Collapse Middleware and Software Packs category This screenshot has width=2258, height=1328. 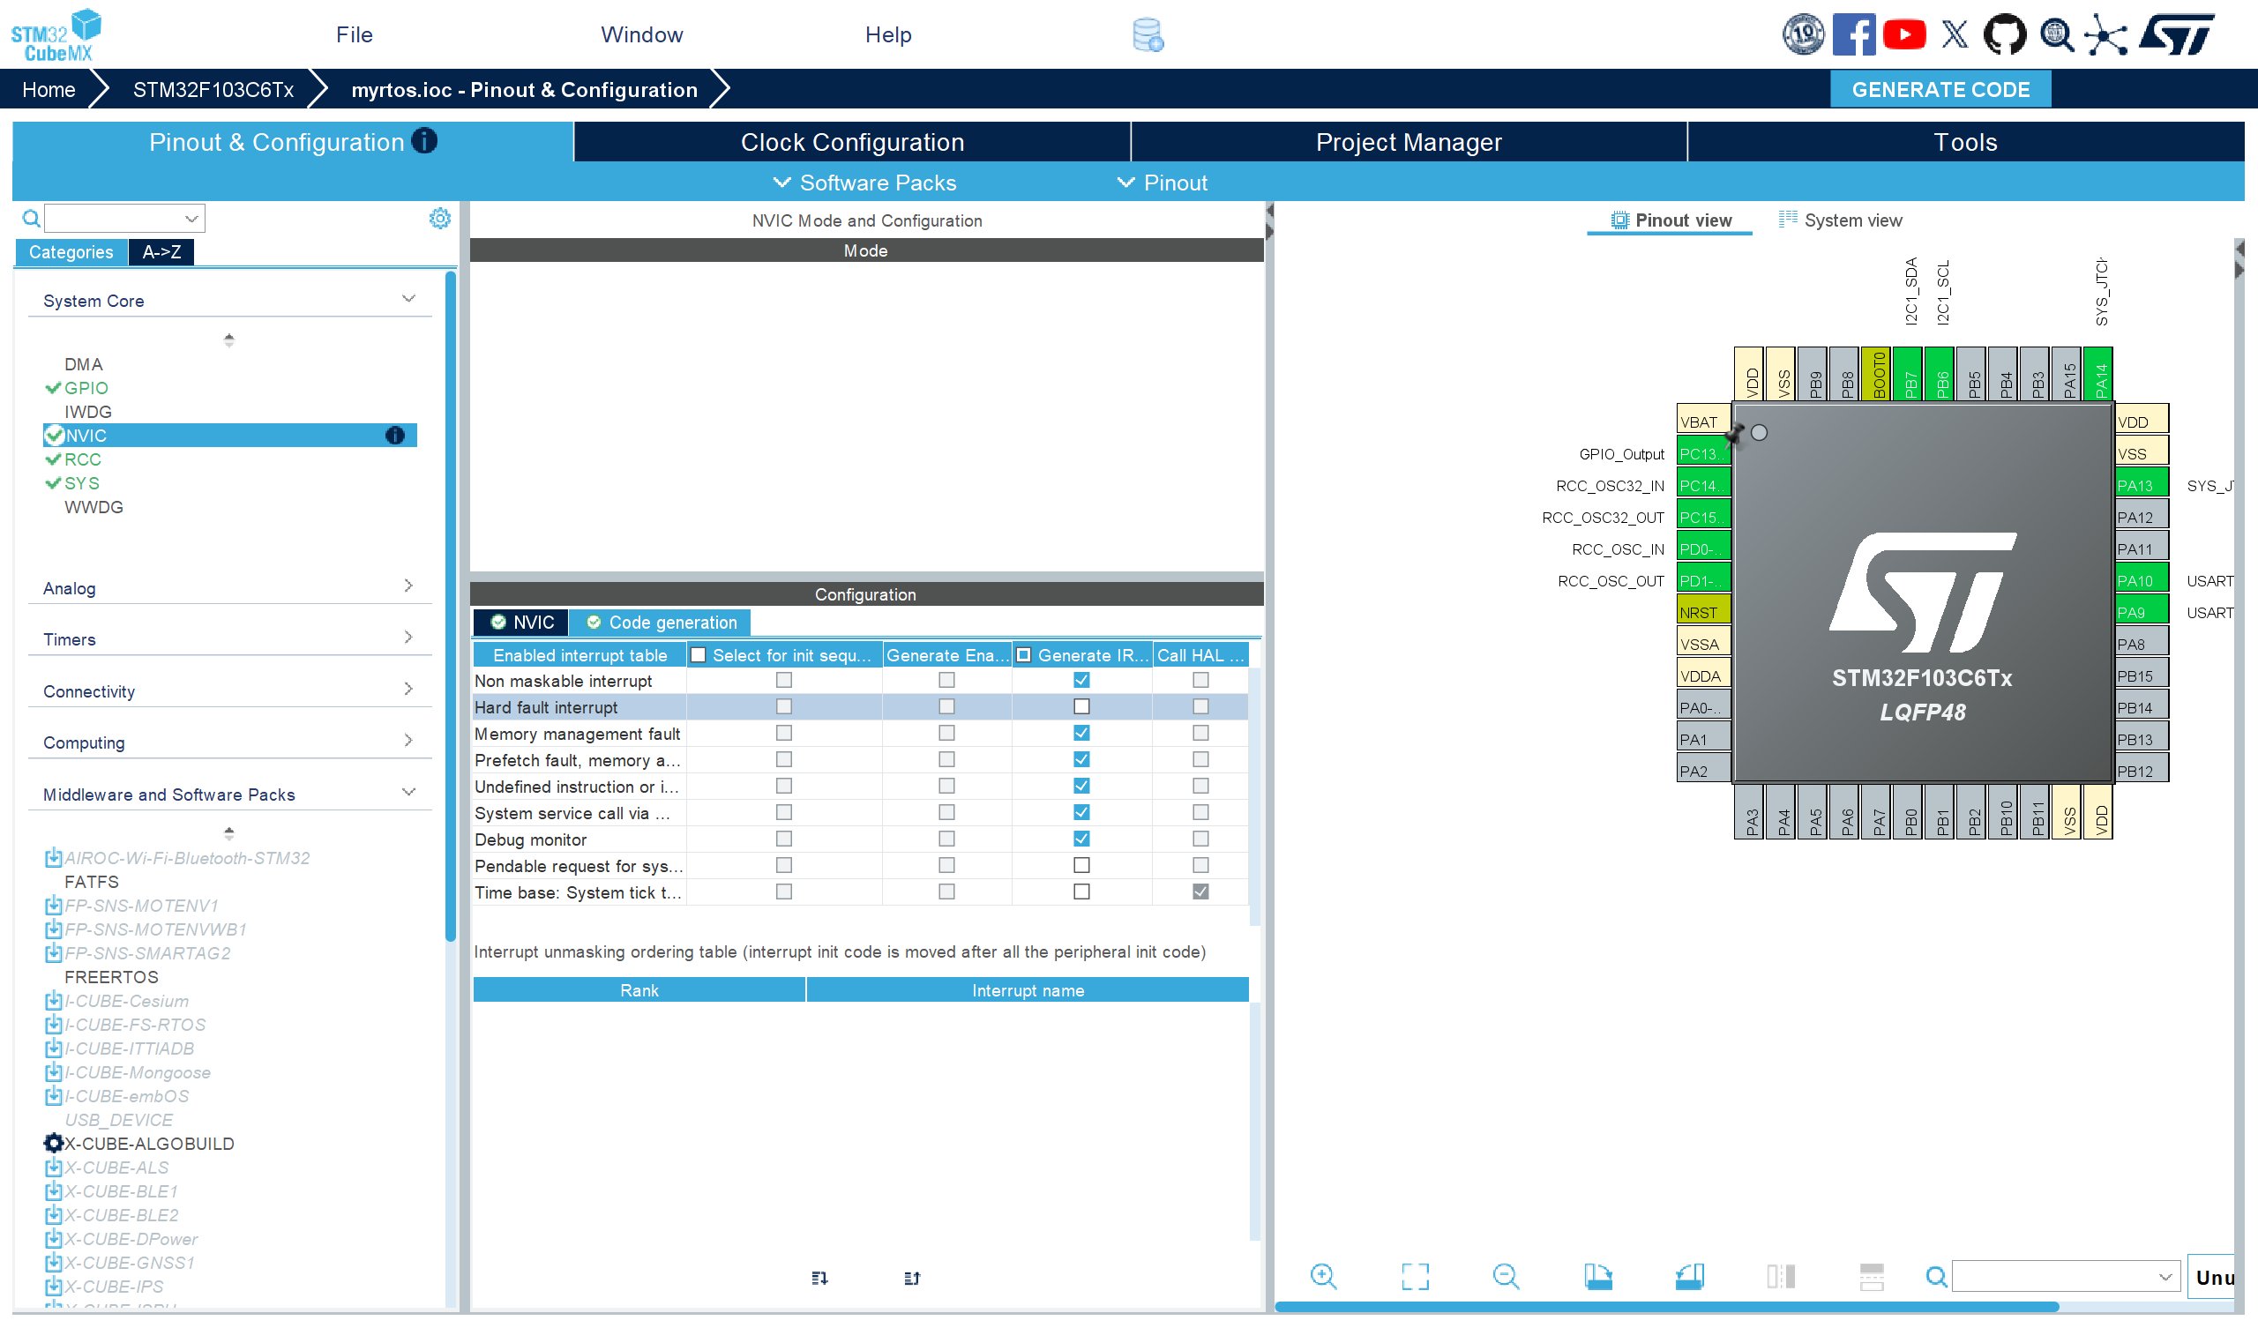click(x=408, y=792)
